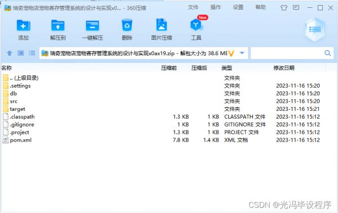Go up one level with arrow icon
Screen dimensions: 338x213
[x=10, y=53]
